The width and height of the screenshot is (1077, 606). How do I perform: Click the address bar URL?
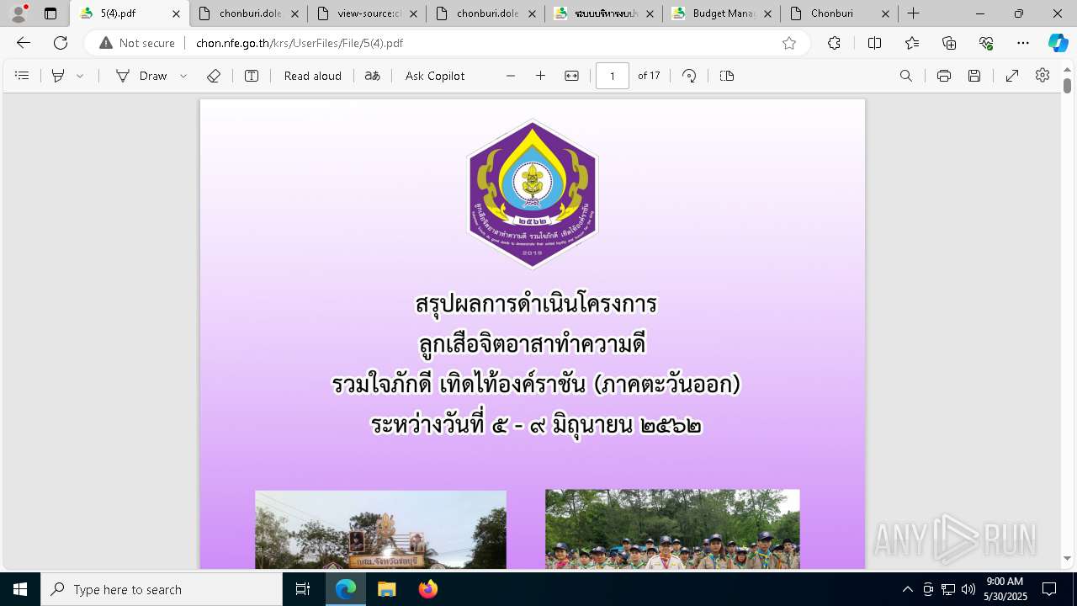point(300,43)
